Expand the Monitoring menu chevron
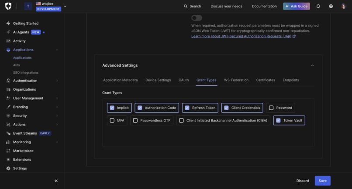The width and height of the screenshot is (352, 189). (x=57, y=142)
